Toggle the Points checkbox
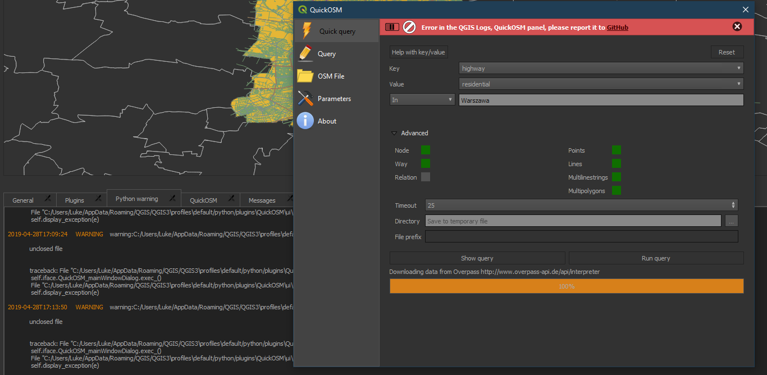The height and width of the screenshot is (375, 767). (617, 150)
